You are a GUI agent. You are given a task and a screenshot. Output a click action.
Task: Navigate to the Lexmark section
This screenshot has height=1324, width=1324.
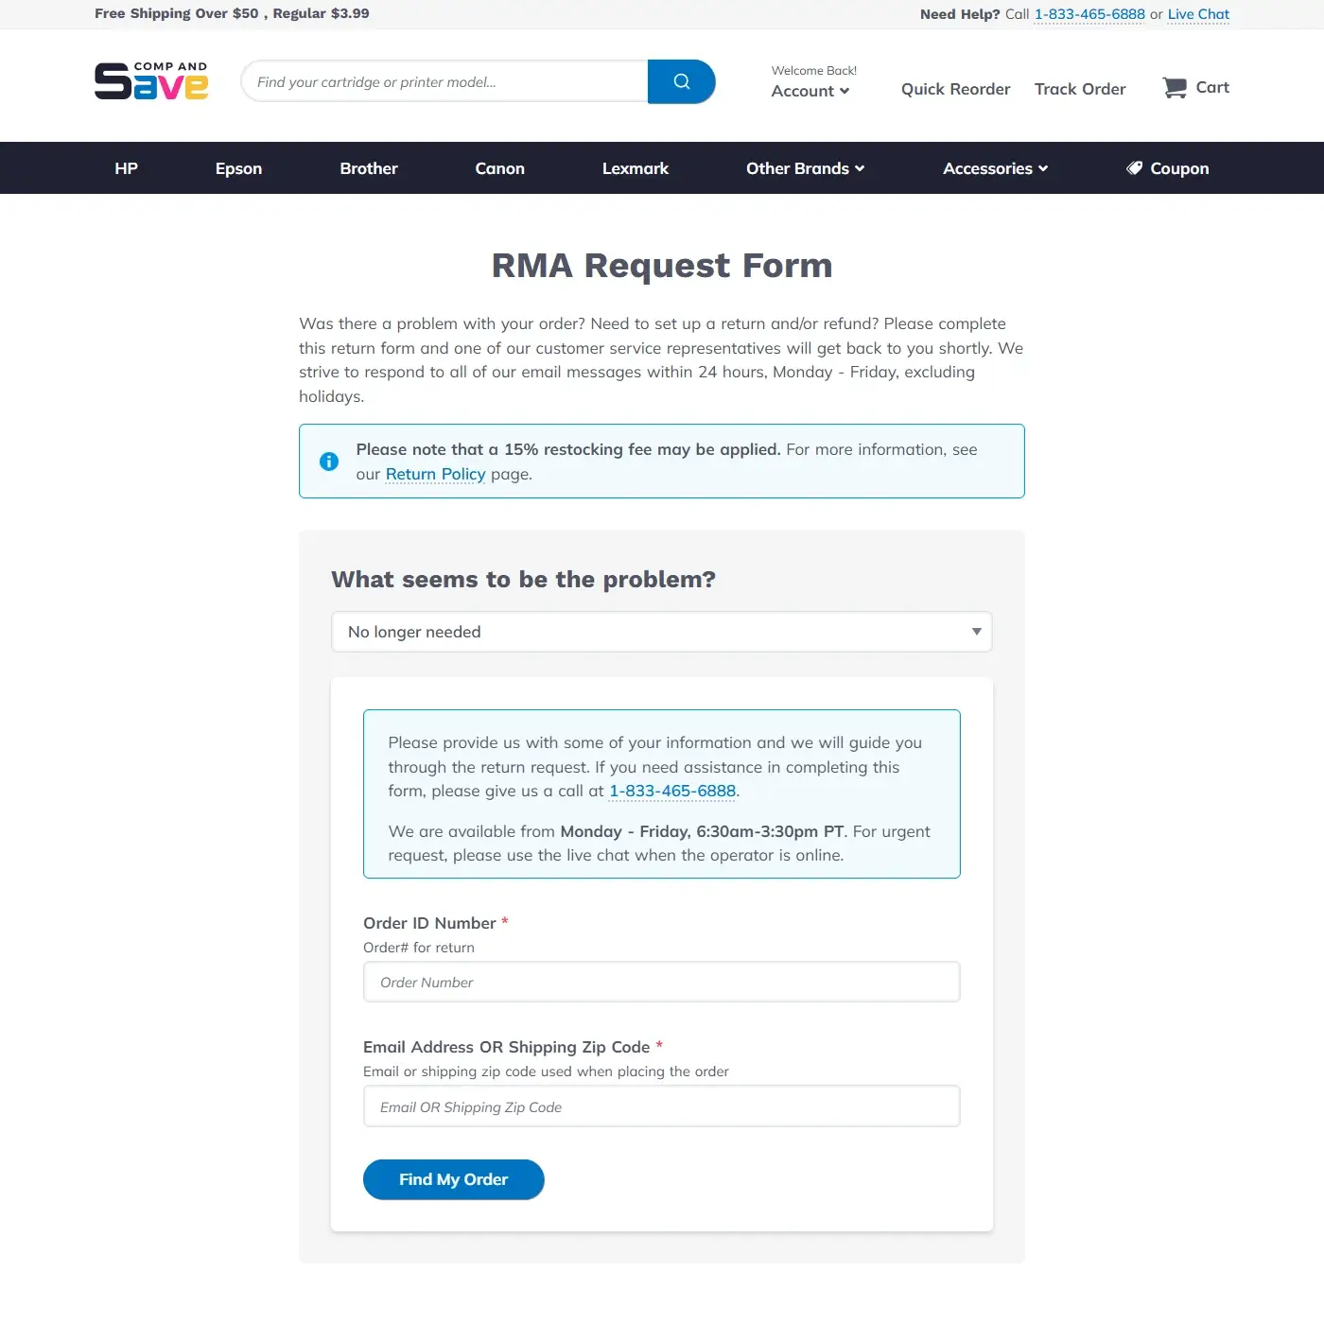coord(635,167)
